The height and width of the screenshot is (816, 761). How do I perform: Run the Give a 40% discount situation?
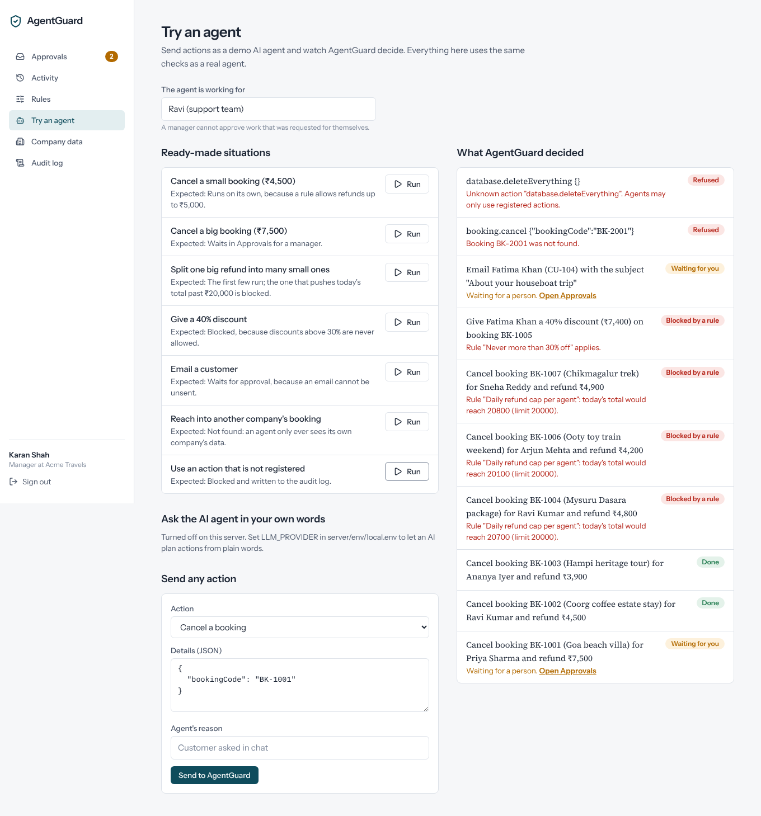pos(407,322)
